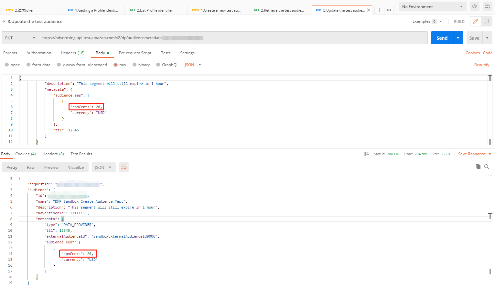The image size is (495, 286).
Task: Open the No Environment dropdown
Action: point(432,6)
